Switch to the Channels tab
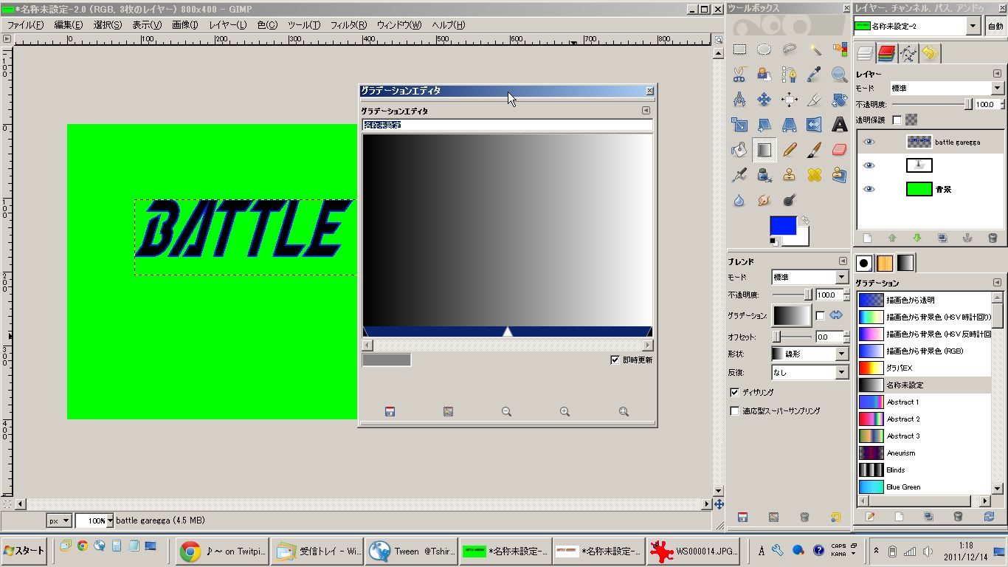 (886, 53)
